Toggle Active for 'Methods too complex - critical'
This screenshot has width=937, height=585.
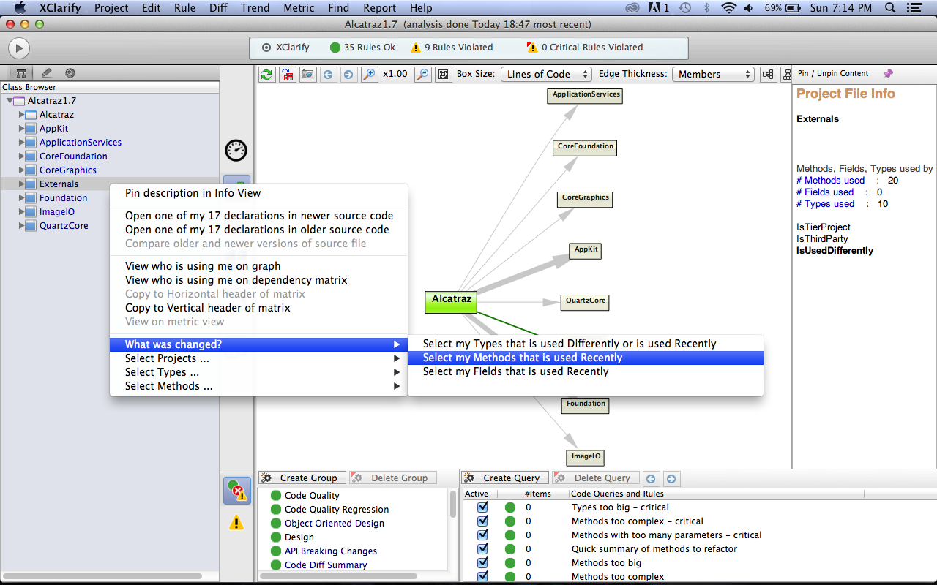tap(482, 521)
